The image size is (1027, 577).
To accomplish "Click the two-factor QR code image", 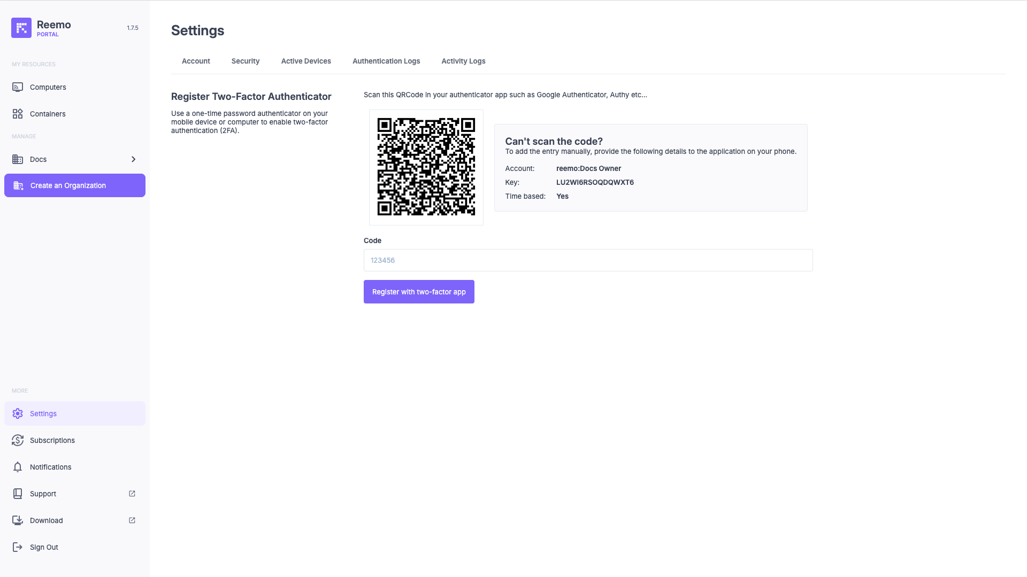I will [x=426, y=167].
